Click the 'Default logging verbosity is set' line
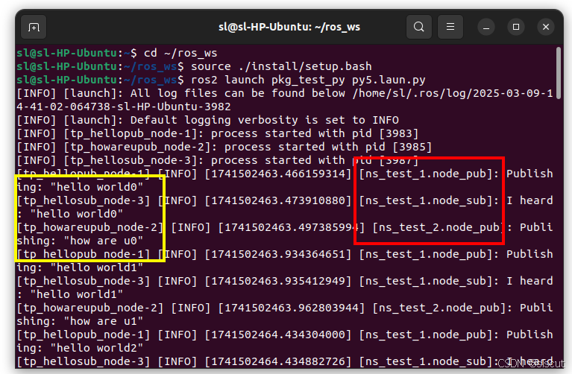Screen dimensions: 572x374 208,120
